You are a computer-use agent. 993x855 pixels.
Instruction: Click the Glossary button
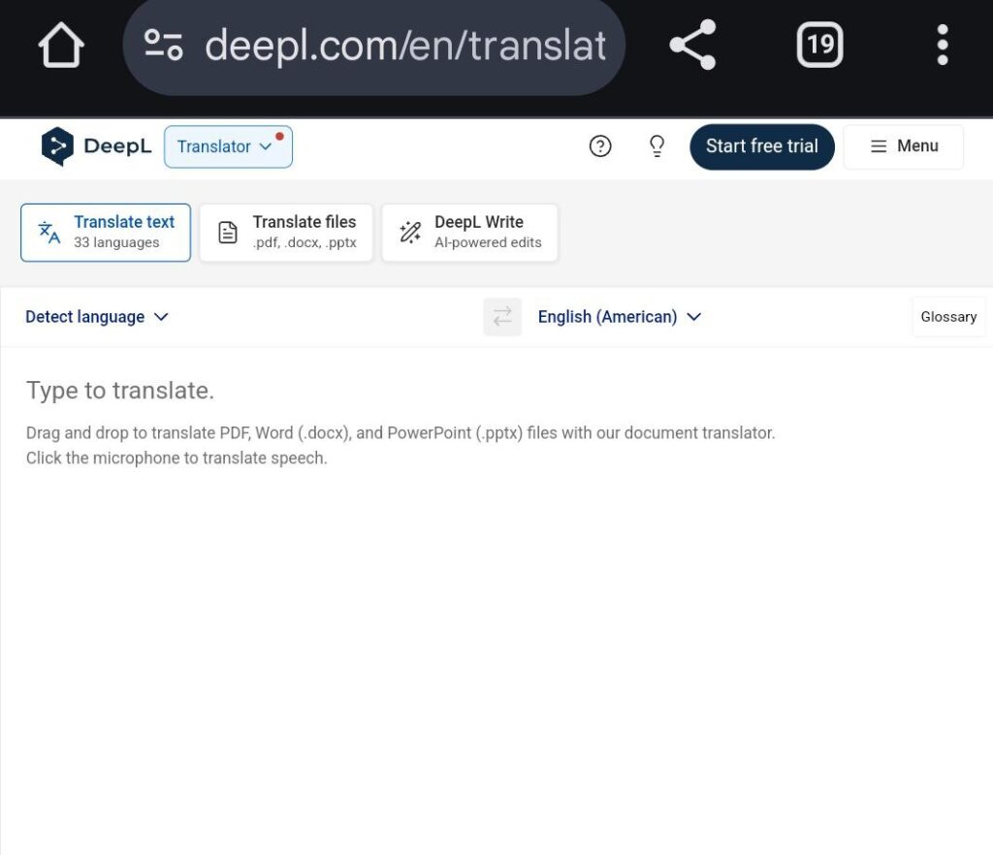coord(948,316)
